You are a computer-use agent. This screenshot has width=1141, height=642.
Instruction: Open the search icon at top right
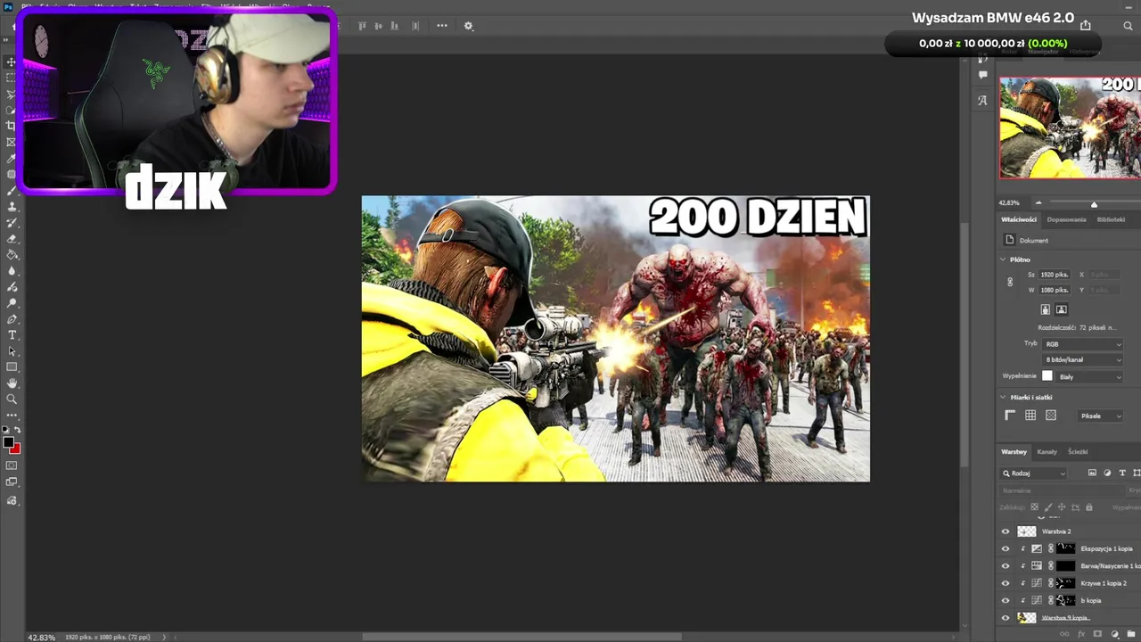(x=1128, y=26)
